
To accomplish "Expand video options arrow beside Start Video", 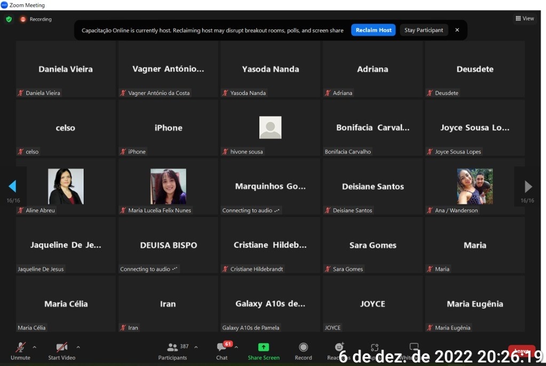I will (x=78, y=347).
